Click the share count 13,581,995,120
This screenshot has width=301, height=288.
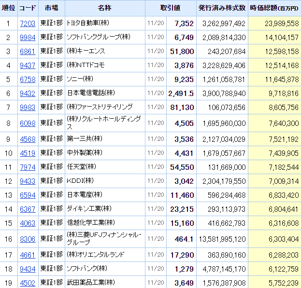[x=222, y=239]
